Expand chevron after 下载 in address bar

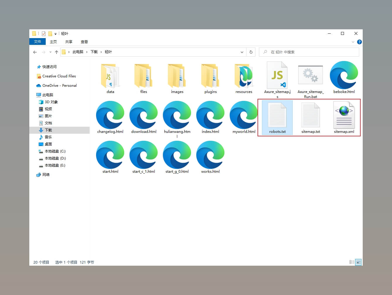[101, 52]
